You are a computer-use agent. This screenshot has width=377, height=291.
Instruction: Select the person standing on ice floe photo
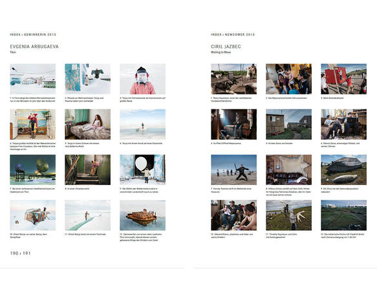click(x=142, y=124)
